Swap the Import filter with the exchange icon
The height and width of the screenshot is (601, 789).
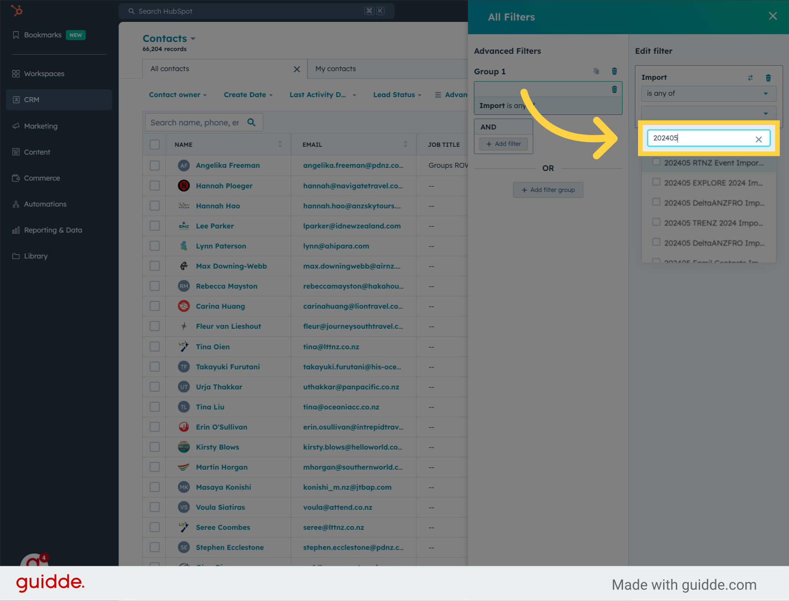[x=750, y=78]
